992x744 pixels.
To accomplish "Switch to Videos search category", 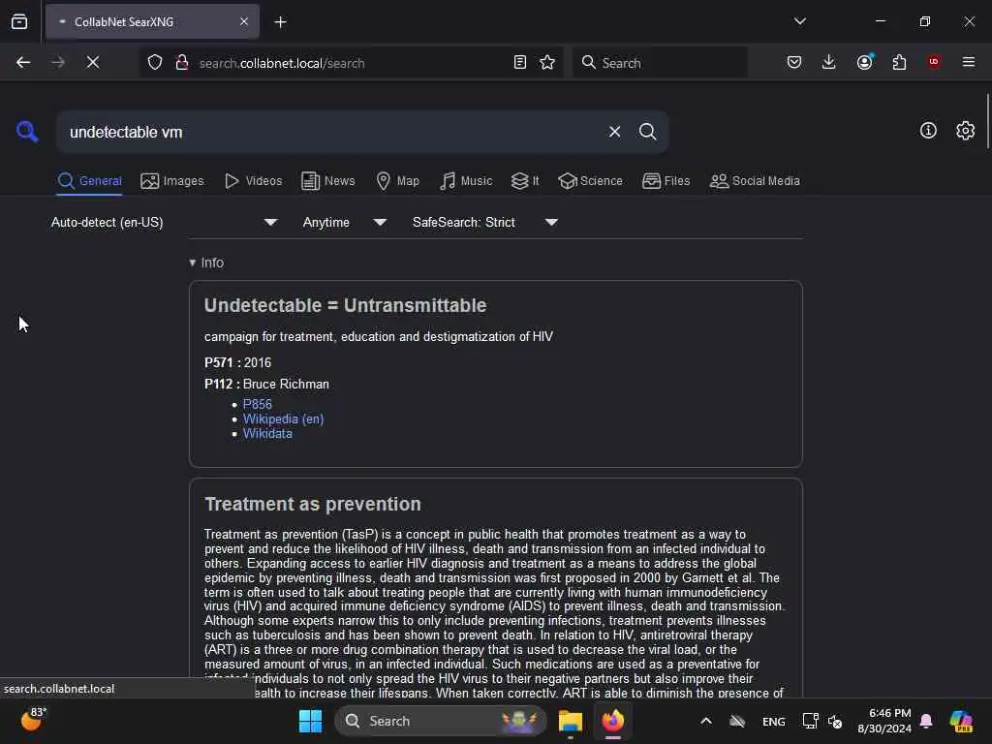I will pos(253,181).
